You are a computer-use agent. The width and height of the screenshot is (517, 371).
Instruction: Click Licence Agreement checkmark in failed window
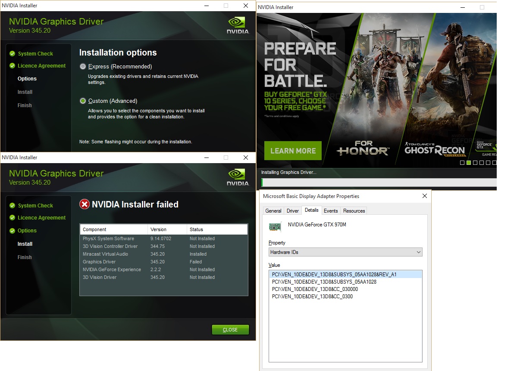tap(12, 218)
